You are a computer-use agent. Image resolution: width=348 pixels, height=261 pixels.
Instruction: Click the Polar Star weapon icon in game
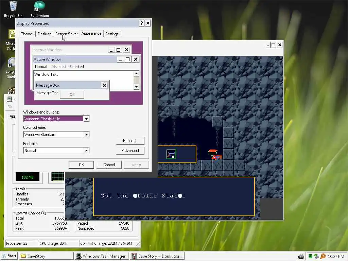tap(171, 154)
